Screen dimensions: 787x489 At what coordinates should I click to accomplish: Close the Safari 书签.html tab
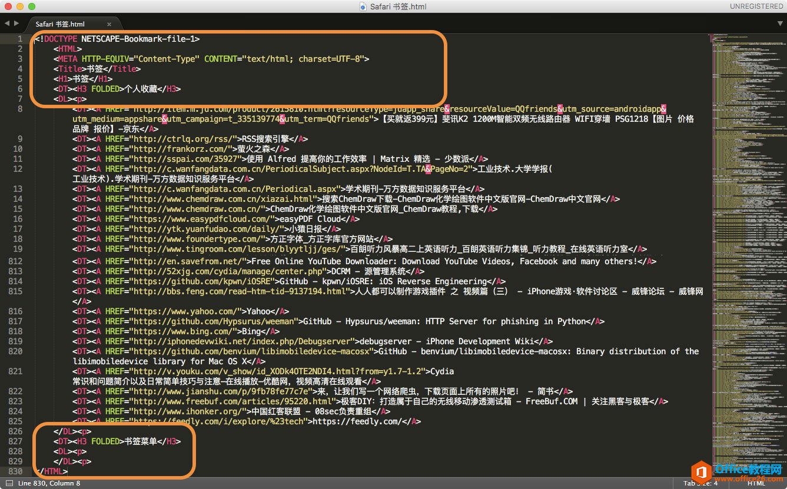tap(109, 24)
